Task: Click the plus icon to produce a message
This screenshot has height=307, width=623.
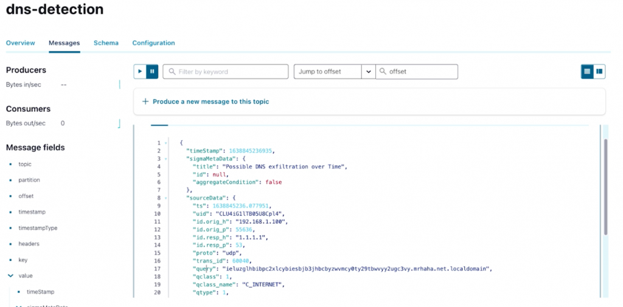Action: click(145, 102)
